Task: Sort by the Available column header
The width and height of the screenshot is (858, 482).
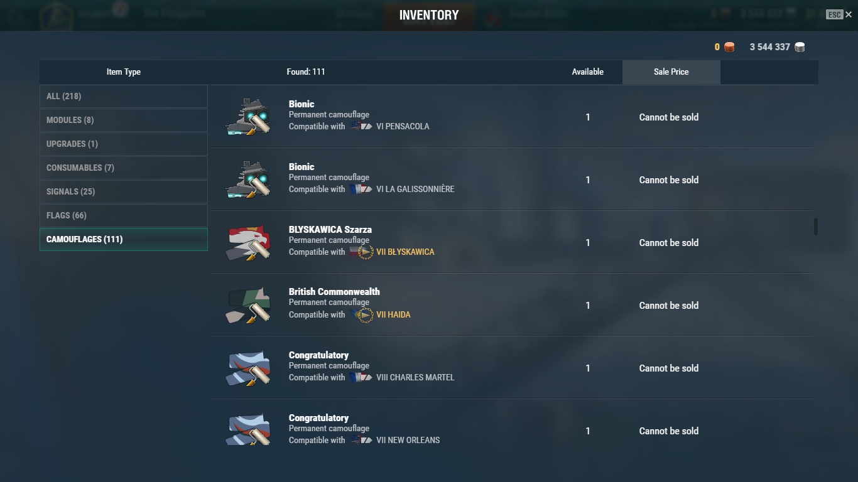Action: [588, 72]
